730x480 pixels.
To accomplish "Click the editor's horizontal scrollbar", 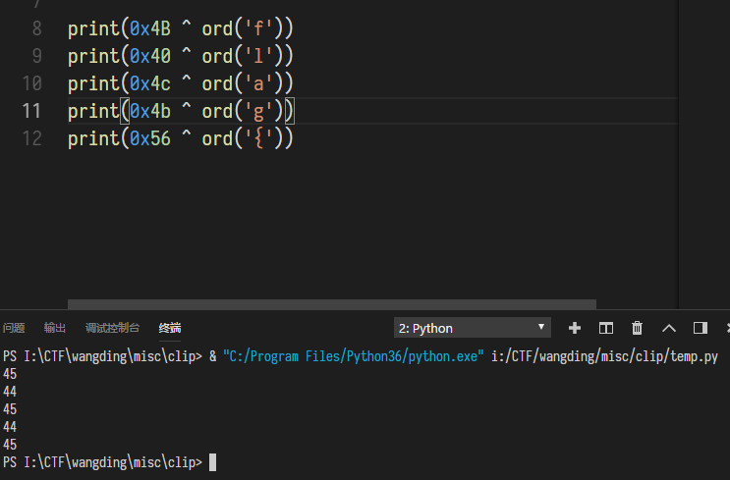I will click(331, 305).
